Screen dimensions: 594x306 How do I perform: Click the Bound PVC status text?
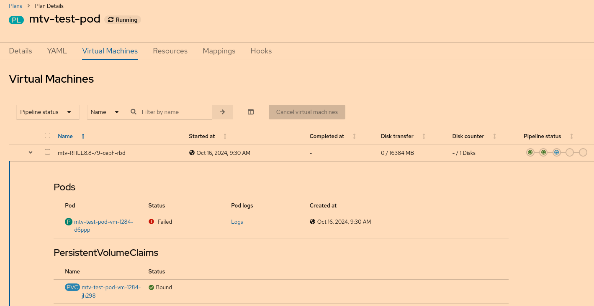pyautogui.click(x=164, y=287)
